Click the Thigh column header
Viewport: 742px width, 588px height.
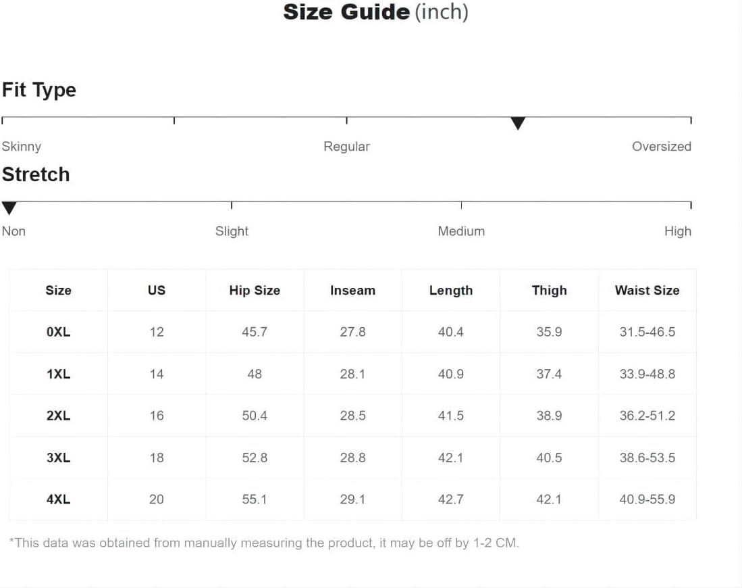tap(549, 291)
